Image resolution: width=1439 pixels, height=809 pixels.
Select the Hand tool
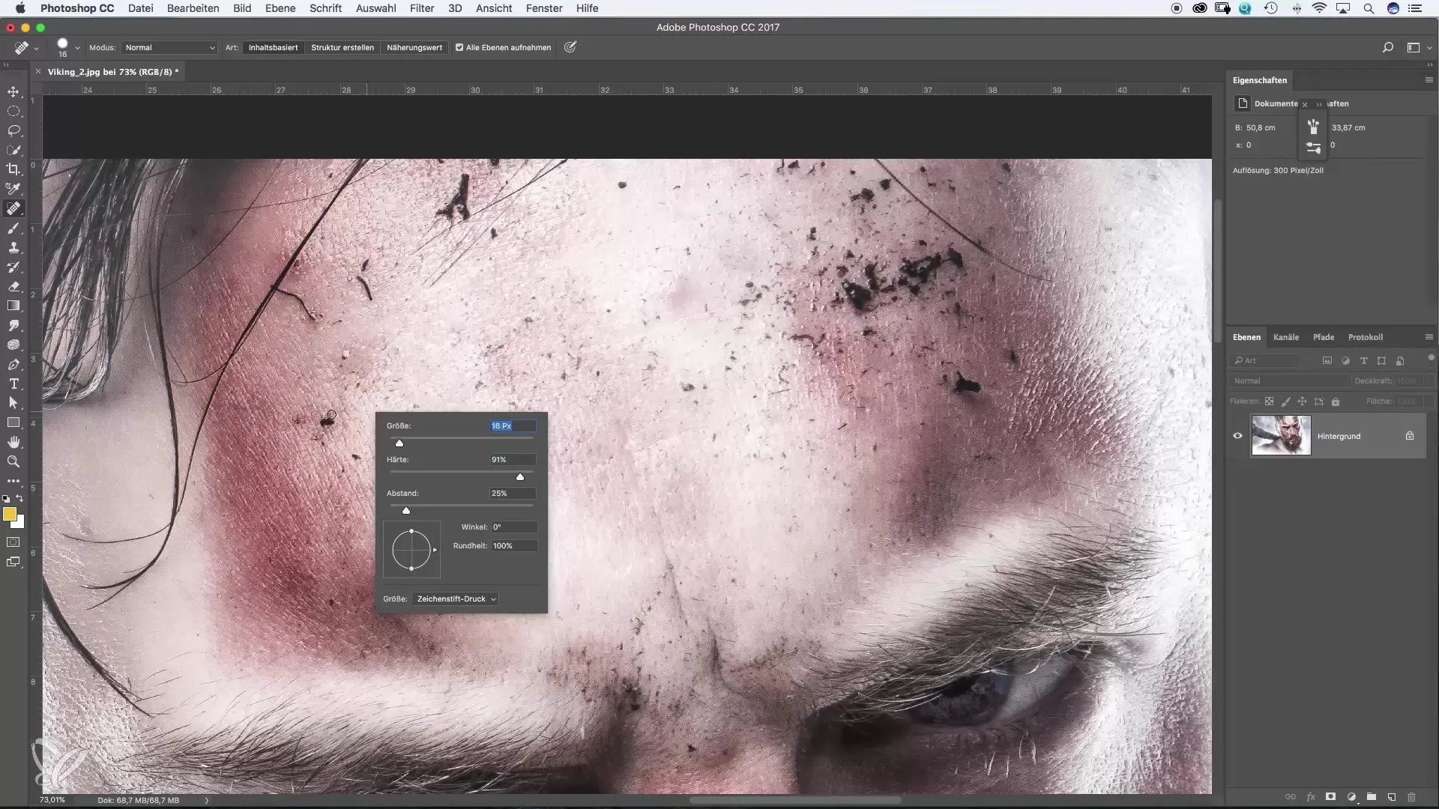[13, 442]
